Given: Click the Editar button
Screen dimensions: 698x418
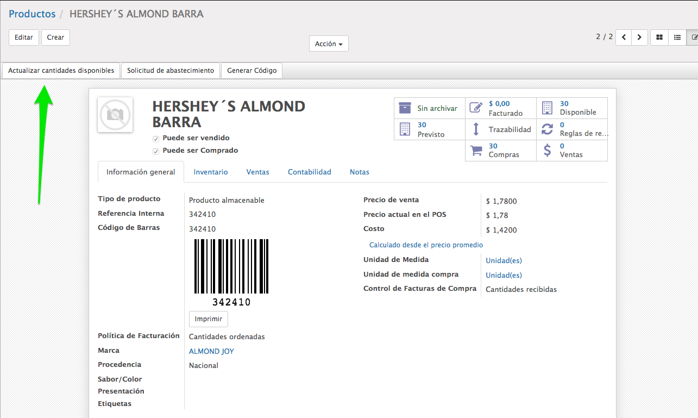Looking at the screenshot, I should click(x=24, y=38).
